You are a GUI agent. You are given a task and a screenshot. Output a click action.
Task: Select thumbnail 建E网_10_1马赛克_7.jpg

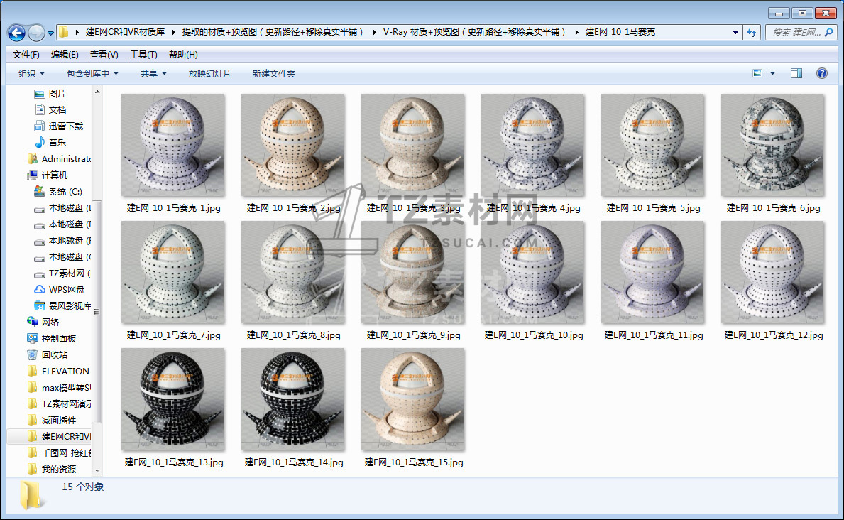[x=173, y=273]
